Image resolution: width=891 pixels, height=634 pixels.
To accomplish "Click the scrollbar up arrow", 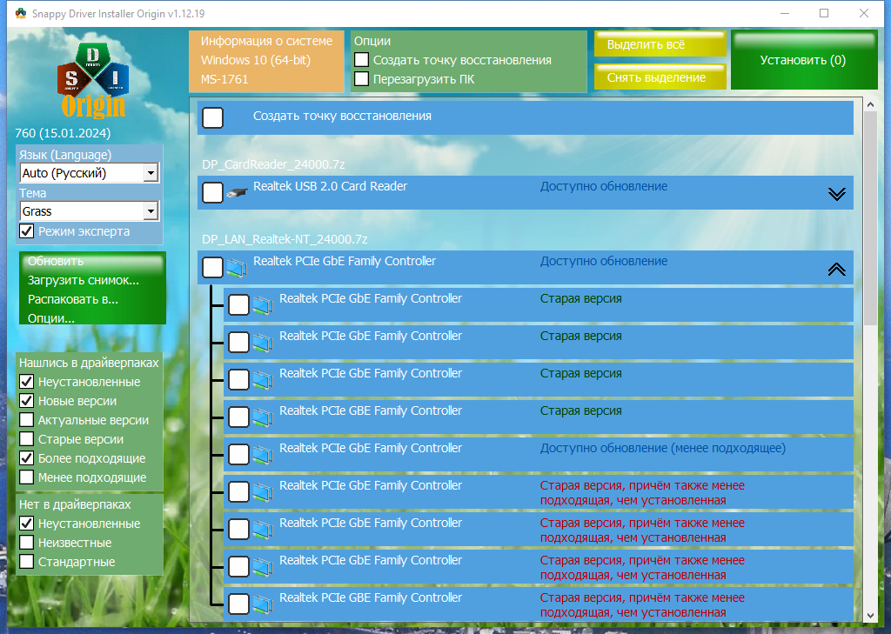I will tap(870, 104).
